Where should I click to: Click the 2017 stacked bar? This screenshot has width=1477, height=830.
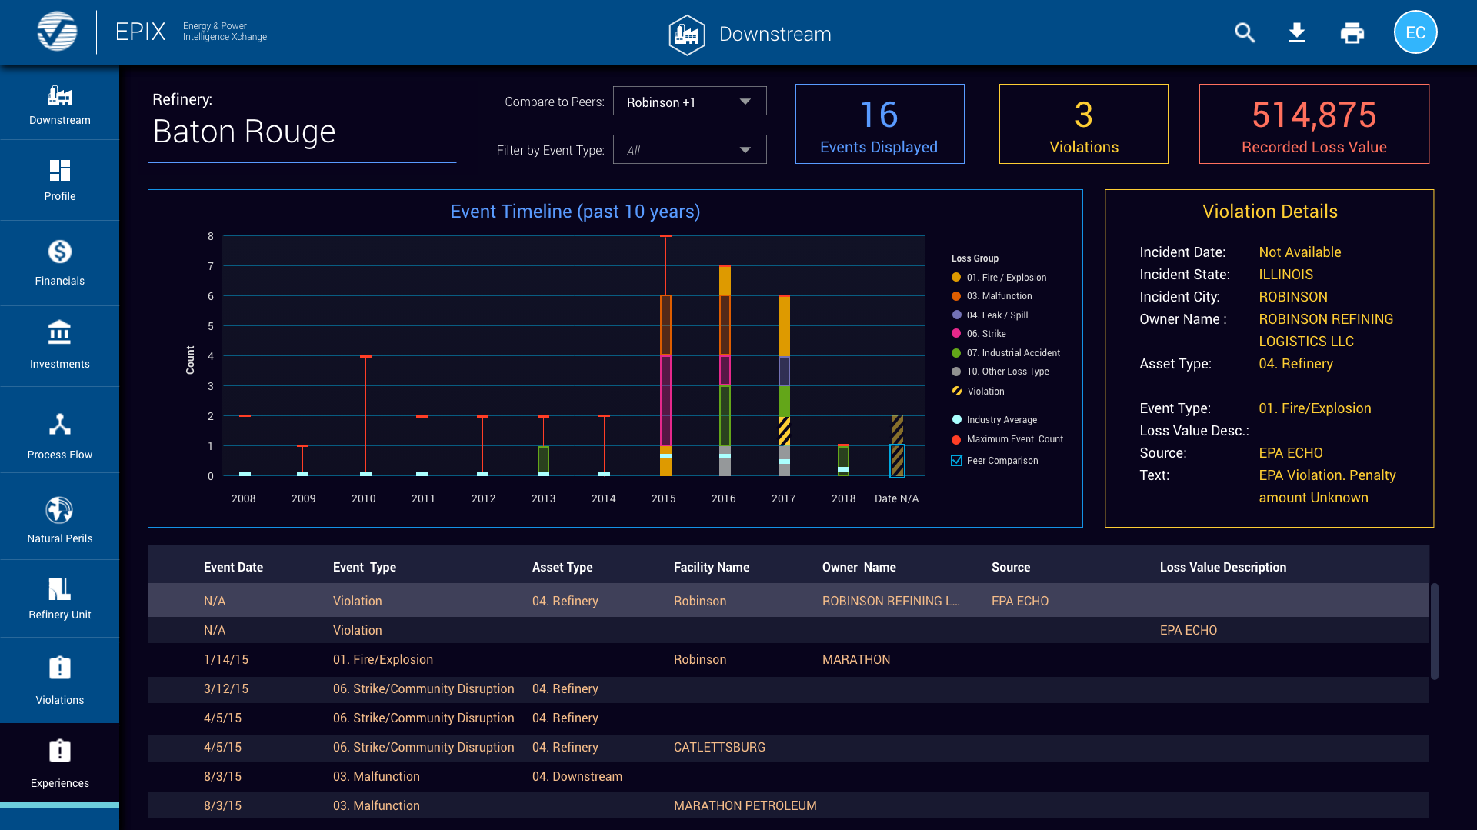(x=784, y=385)
